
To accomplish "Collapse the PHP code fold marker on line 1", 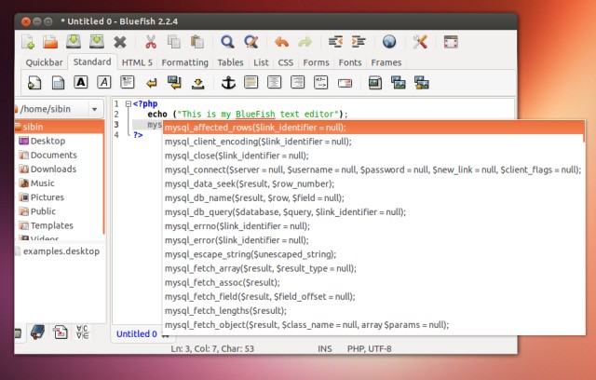I will point(129,103).
